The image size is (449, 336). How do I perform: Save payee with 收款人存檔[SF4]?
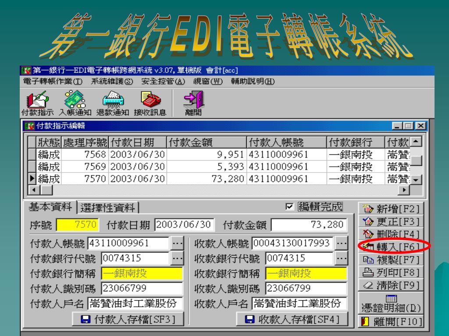[x=292, y=319]
